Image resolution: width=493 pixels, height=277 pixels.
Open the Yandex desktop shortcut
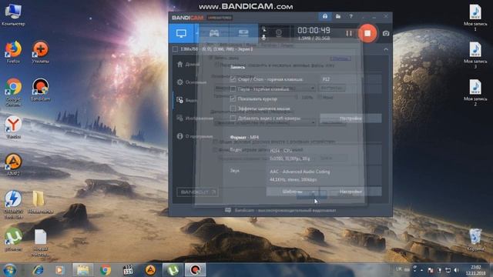click(13, 127)
